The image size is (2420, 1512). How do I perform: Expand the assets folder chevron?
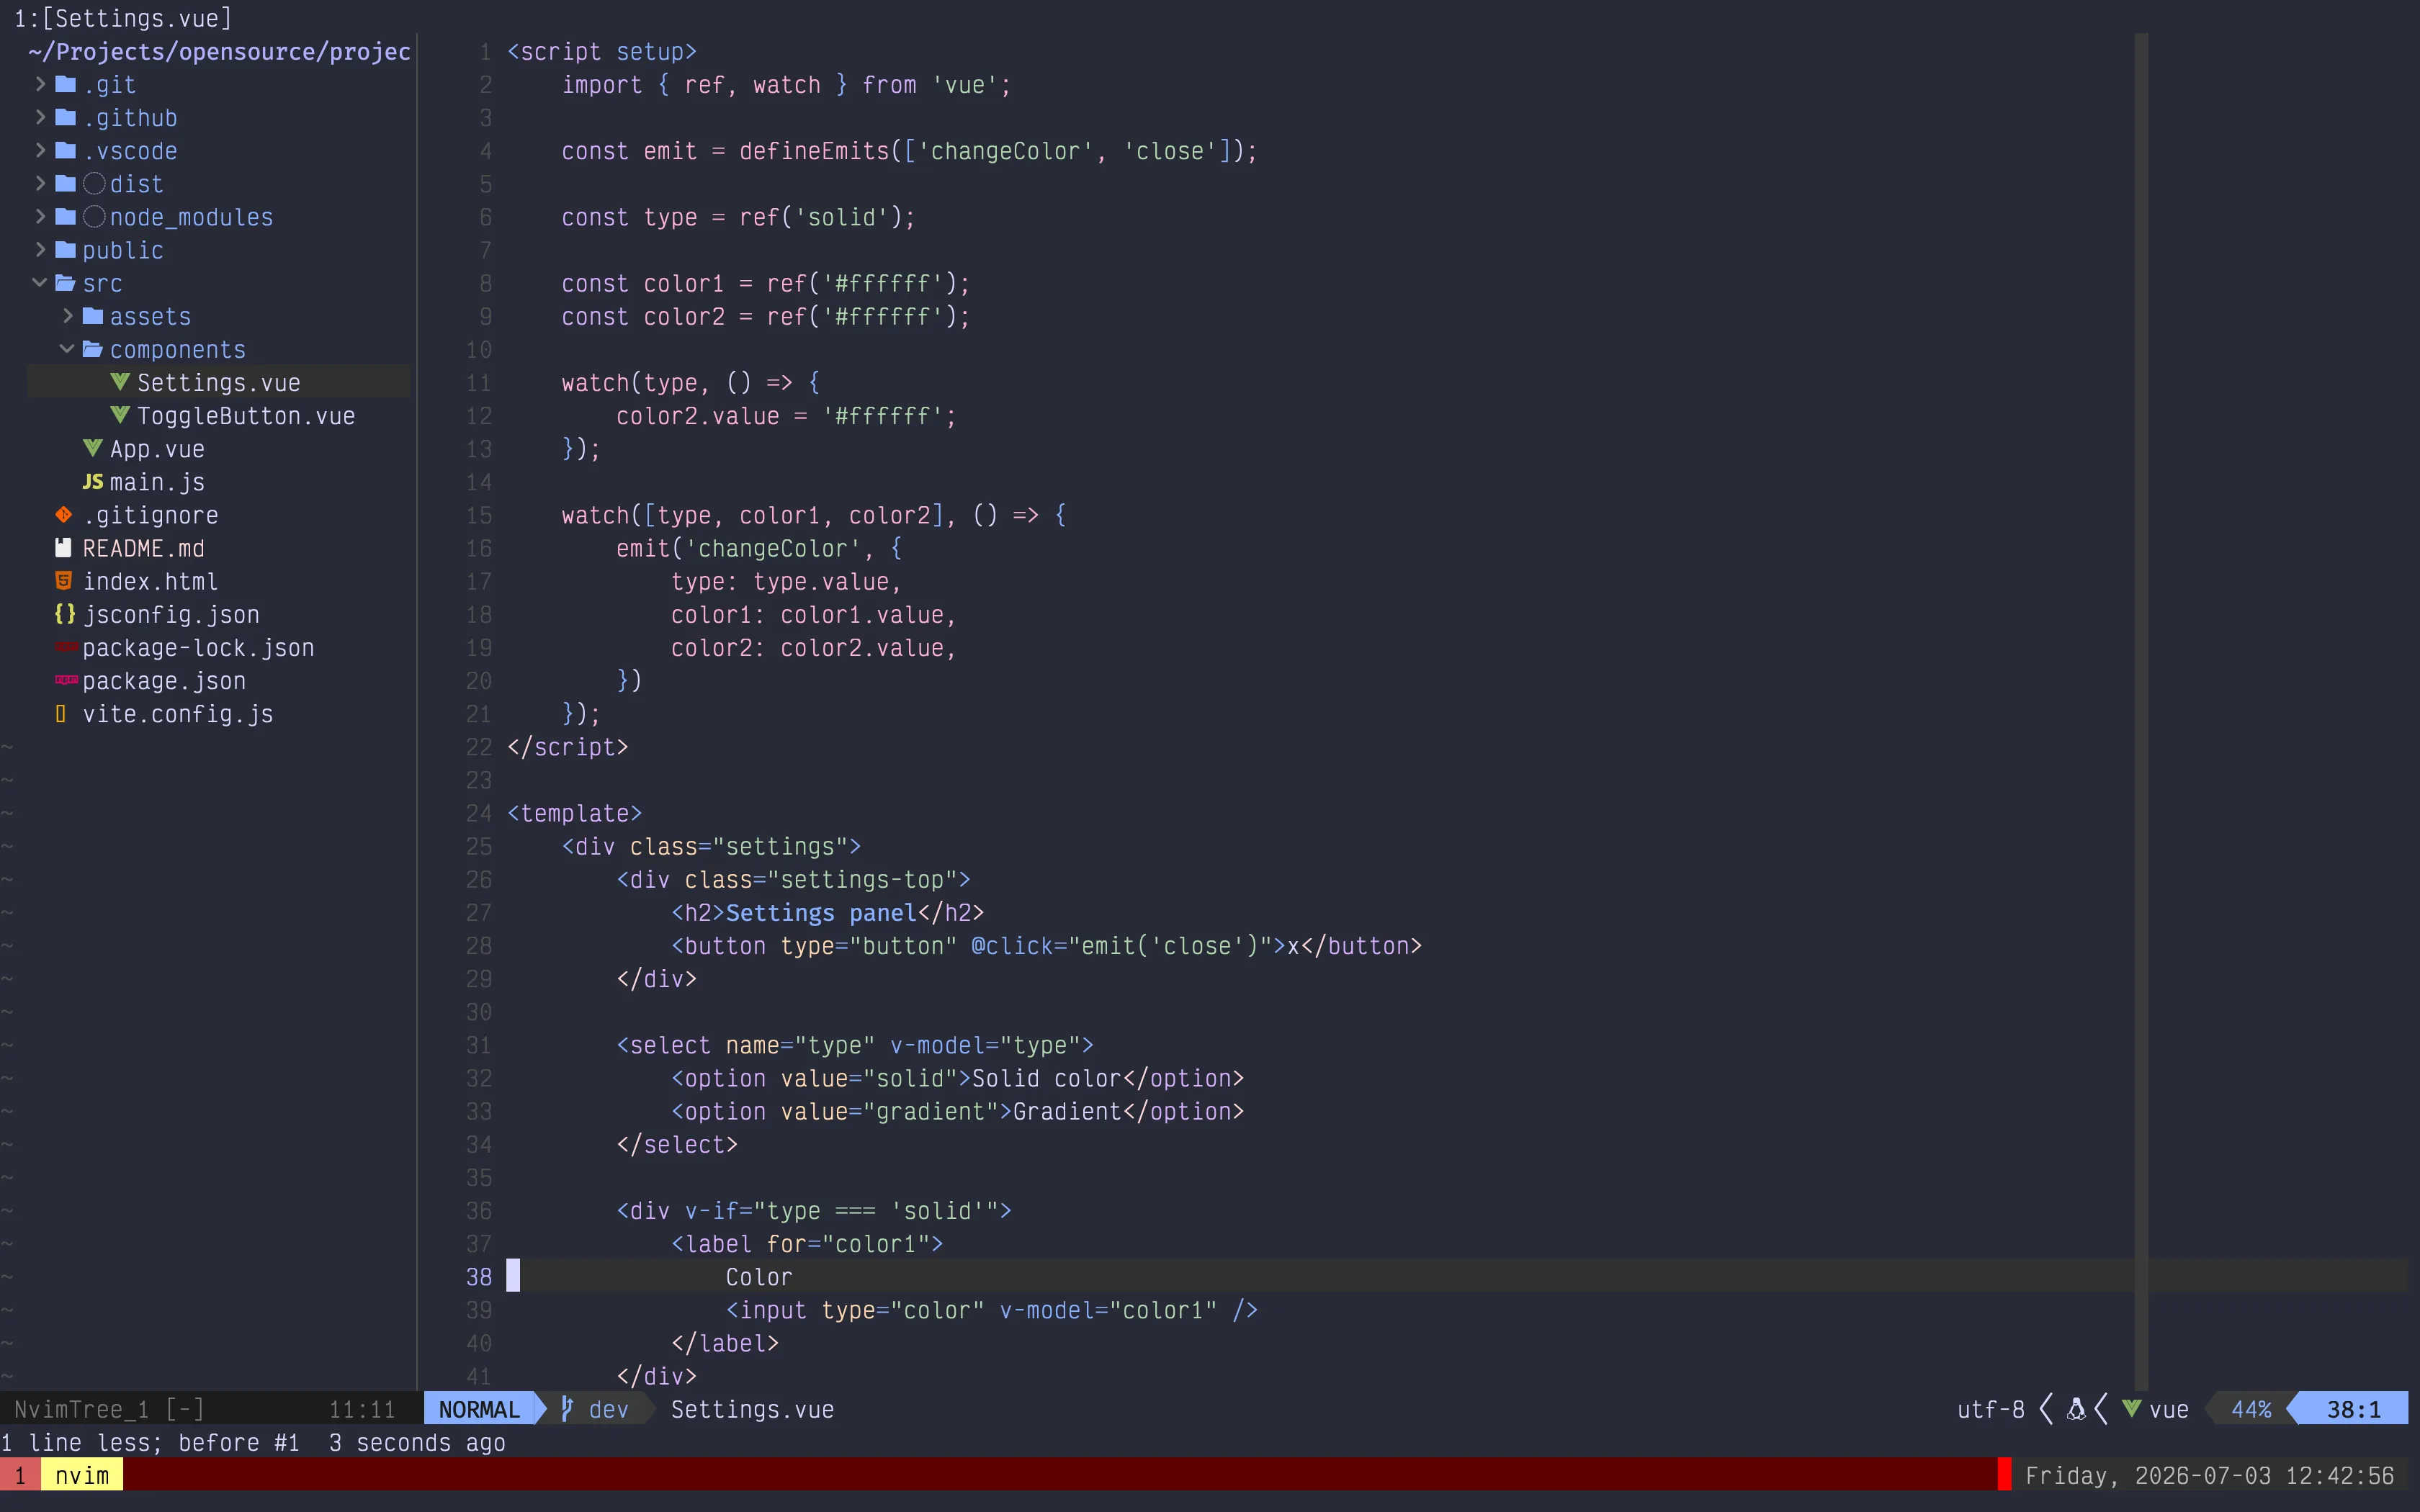[67, 316]
